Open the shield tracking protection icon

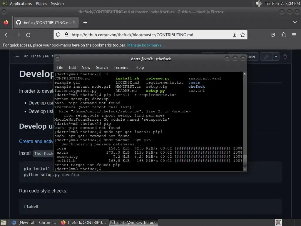point(58,35)
